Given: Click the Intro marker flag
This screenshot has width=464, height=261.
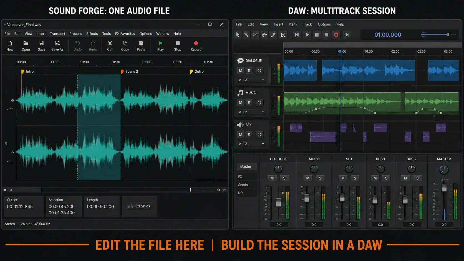Looking at the screenshot, I should [x=23, y=72].
